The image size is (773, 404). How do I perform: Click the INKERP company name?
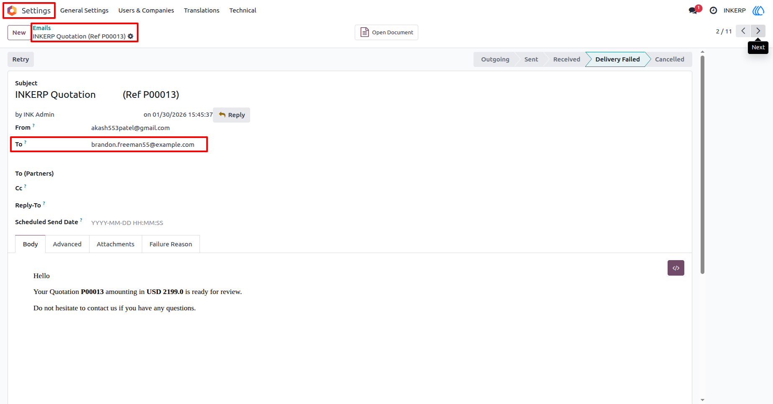click(x=735, y=10)
